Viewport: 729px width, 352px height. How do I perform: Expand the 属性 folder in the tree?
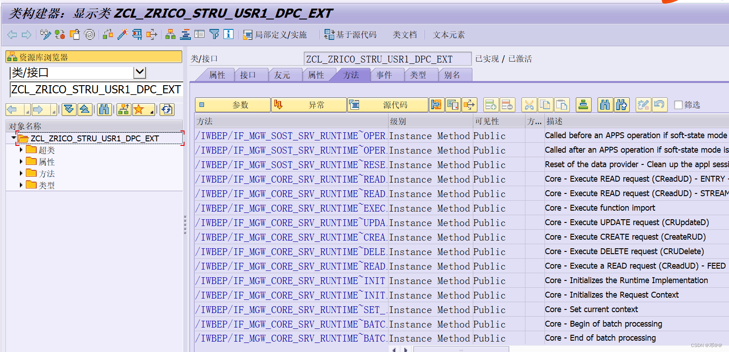point(21,161)
